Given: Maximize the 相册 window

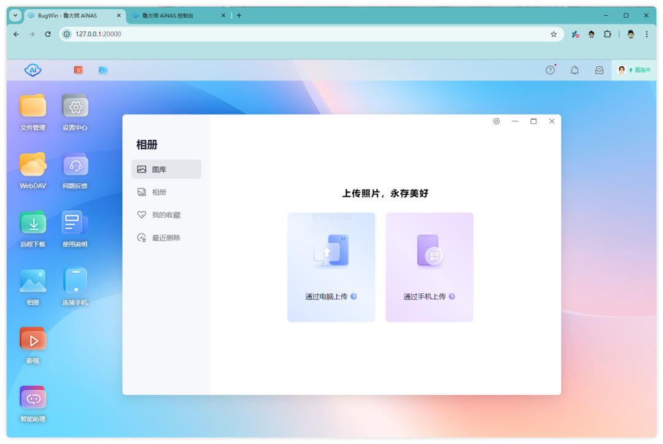Looking at the screenshot, I should tap(533, 121).
